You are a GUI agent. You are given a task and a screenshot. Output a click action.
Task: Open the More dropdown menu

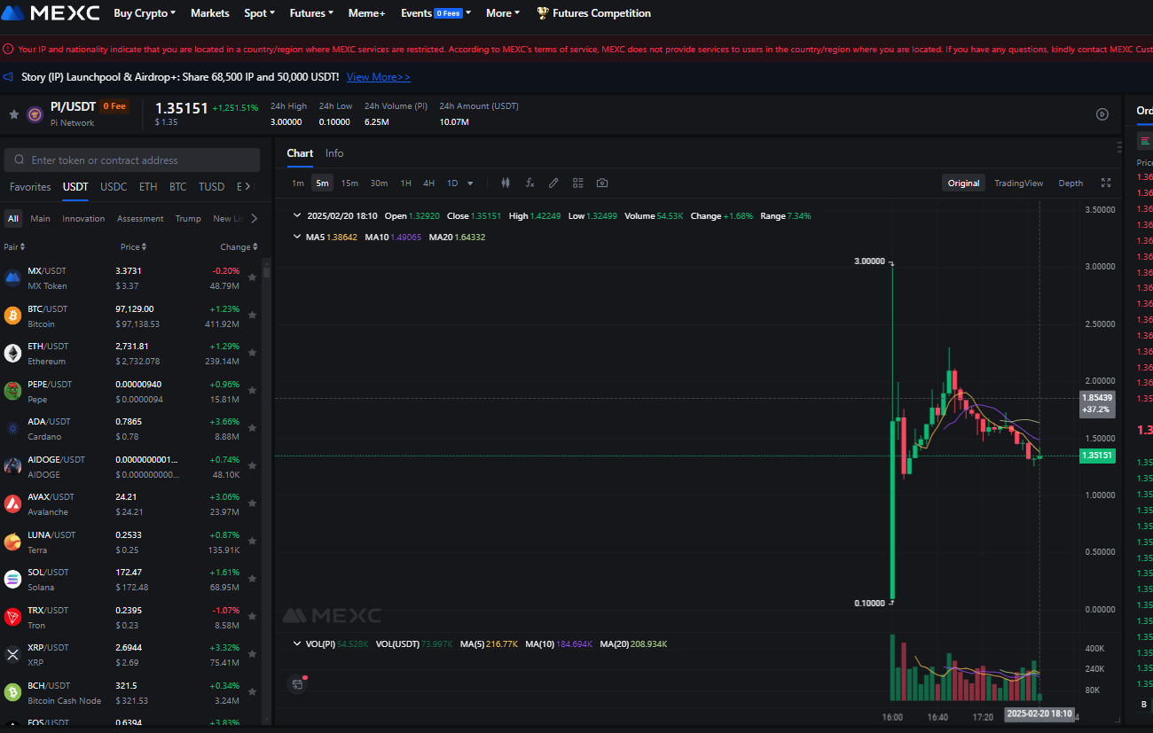(x=504, y=13)
